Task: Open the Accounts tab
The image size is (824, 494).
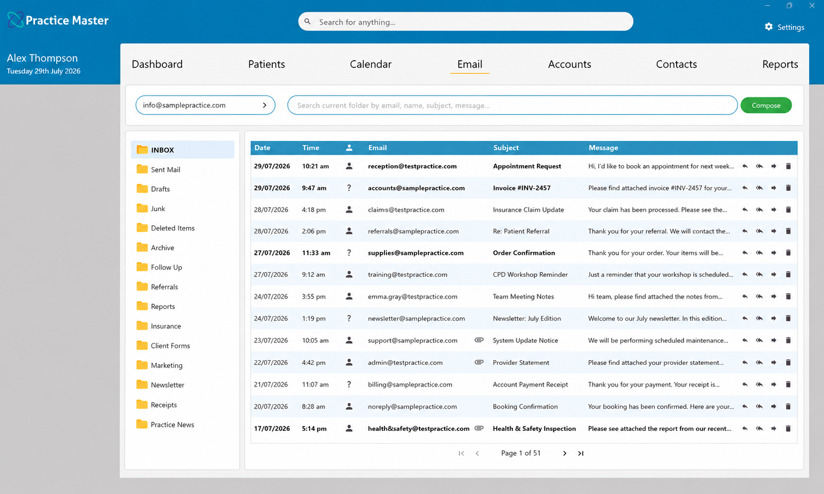Action: click(x=570, y=64)
